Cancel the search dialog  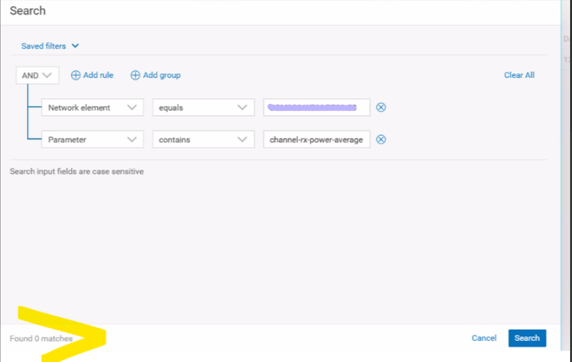point(484,338)
